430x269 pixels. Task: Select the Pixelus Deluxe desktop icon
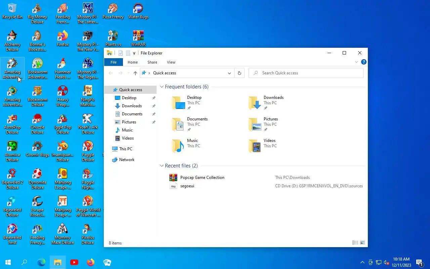tap(88, 234)
